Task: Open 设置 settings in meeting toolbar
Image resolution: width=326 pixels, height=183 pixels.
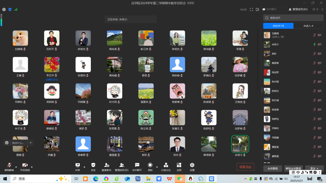Action: 192,165
